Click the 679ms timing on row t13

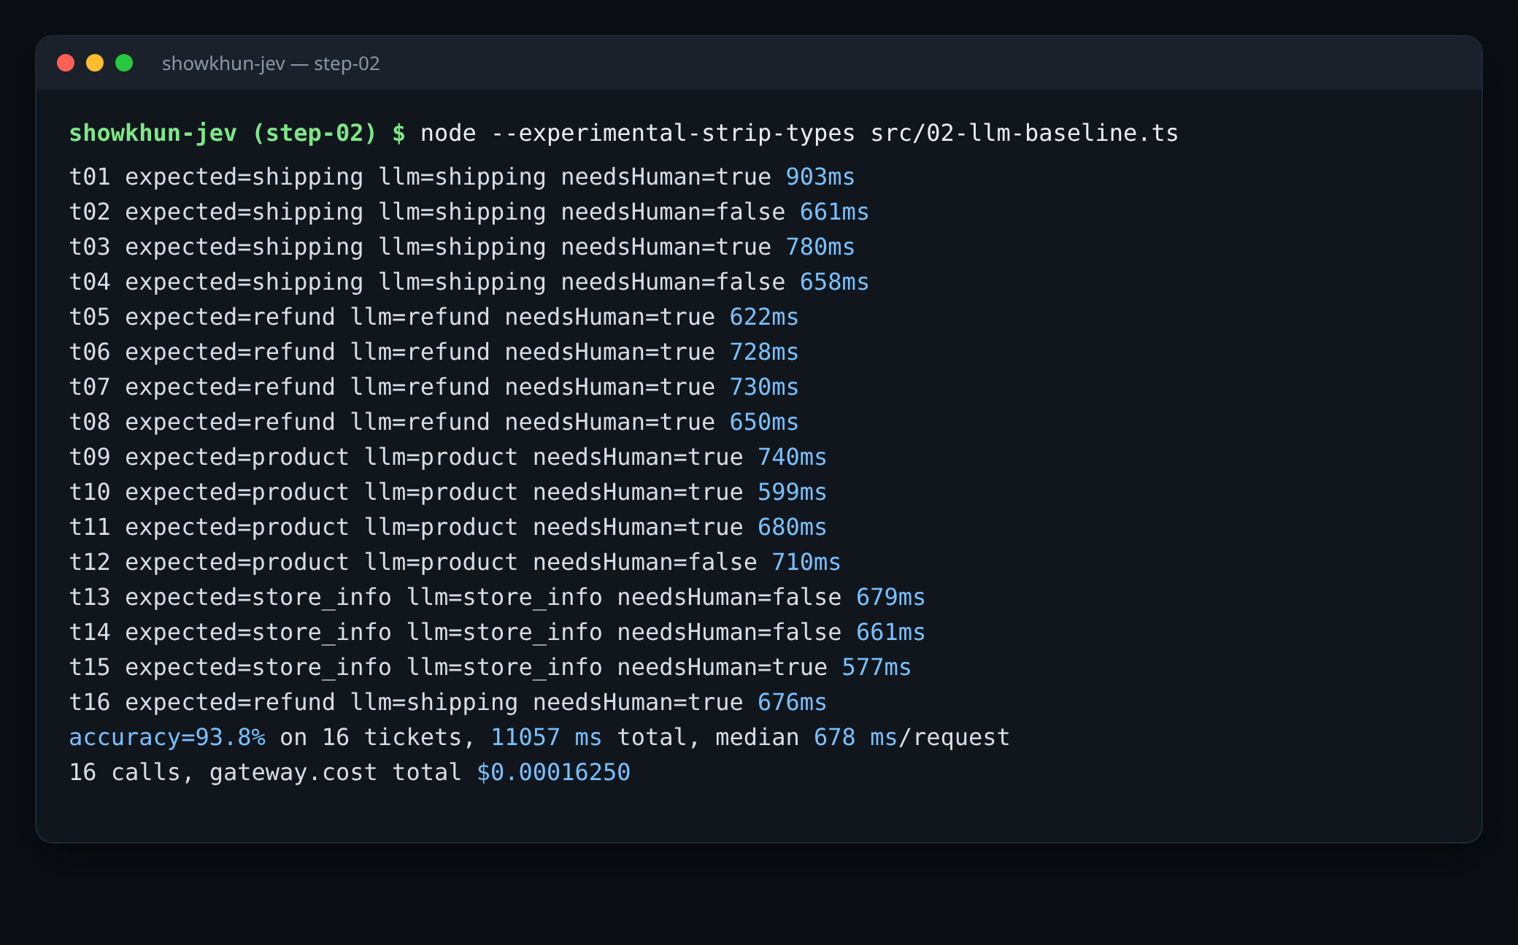tap(890, 597)
